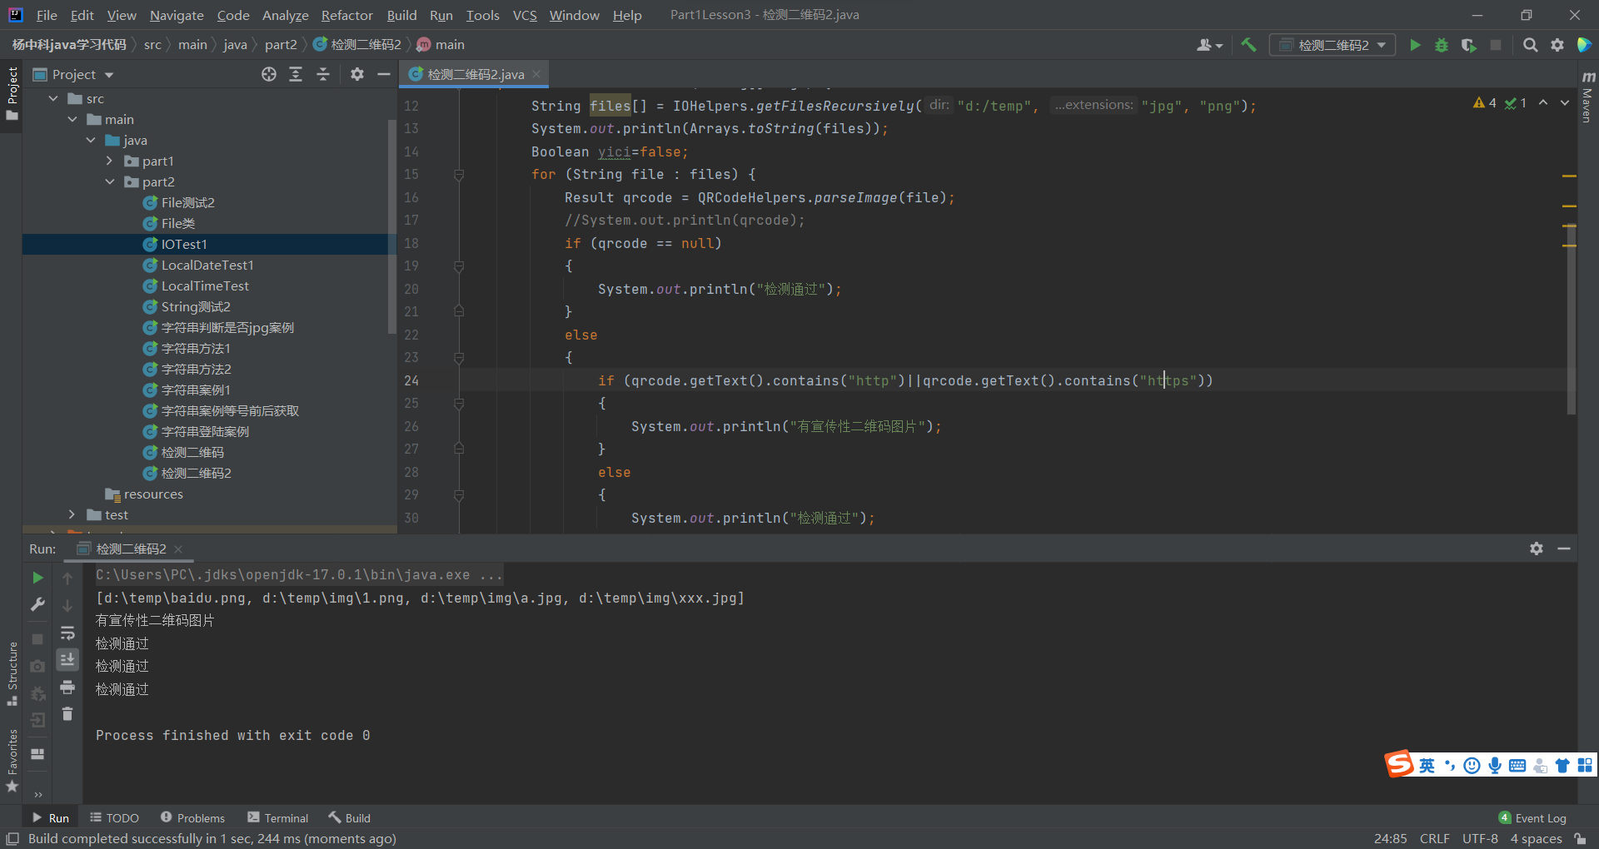Open the Terminal tool window

[x=277, y=817]
